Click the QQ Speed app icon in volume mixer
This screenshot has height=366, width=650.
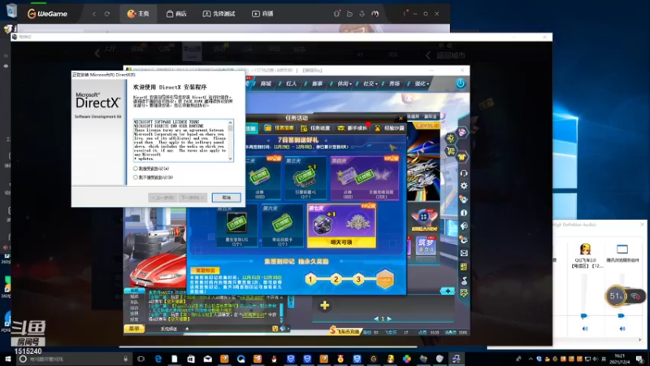(585, 249)
